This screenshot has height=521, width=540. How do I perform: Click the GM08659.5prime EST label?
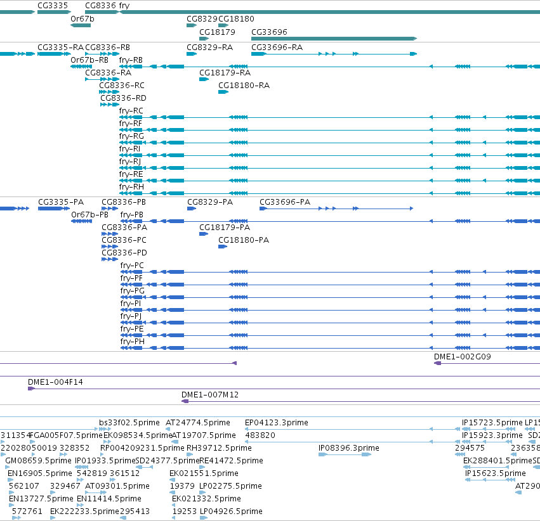39,461
